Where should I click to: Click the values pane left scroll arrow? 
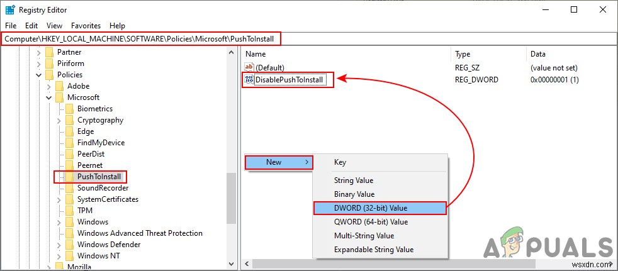[247, 263]
